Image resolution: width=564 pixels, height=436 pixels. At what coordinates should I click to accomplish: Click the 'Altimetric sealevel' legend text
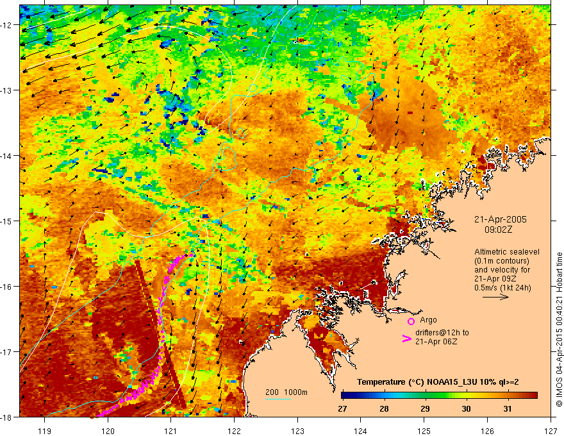(x=507, y=252)
